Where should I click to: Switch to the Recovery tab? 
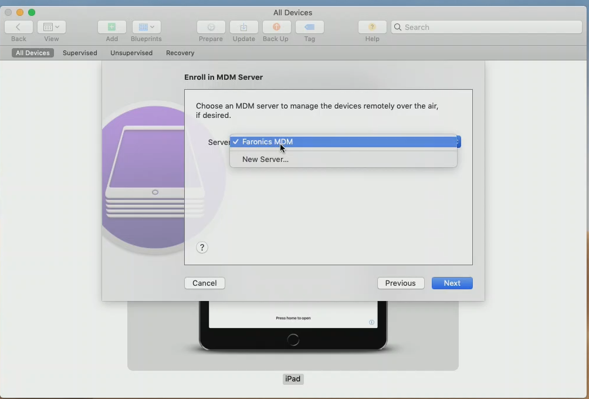click(x=180, y=53)
